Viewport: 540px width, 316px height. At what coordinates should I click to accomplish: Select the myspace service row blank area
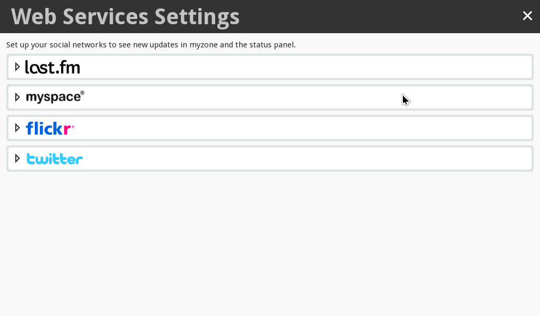tap(306, 97)
